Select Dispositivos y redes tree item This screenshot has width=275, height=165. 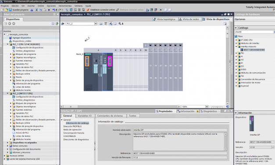click(22, 41)
